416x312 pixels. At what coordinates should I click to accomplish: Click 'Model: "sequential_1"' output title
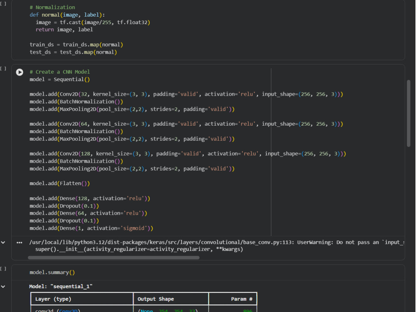(61, 287)
